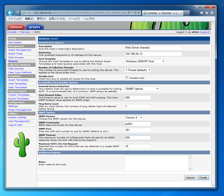The image size is (224, 196).
Task: Open the SNMP Version dropdown
Action: click(134, 117)
